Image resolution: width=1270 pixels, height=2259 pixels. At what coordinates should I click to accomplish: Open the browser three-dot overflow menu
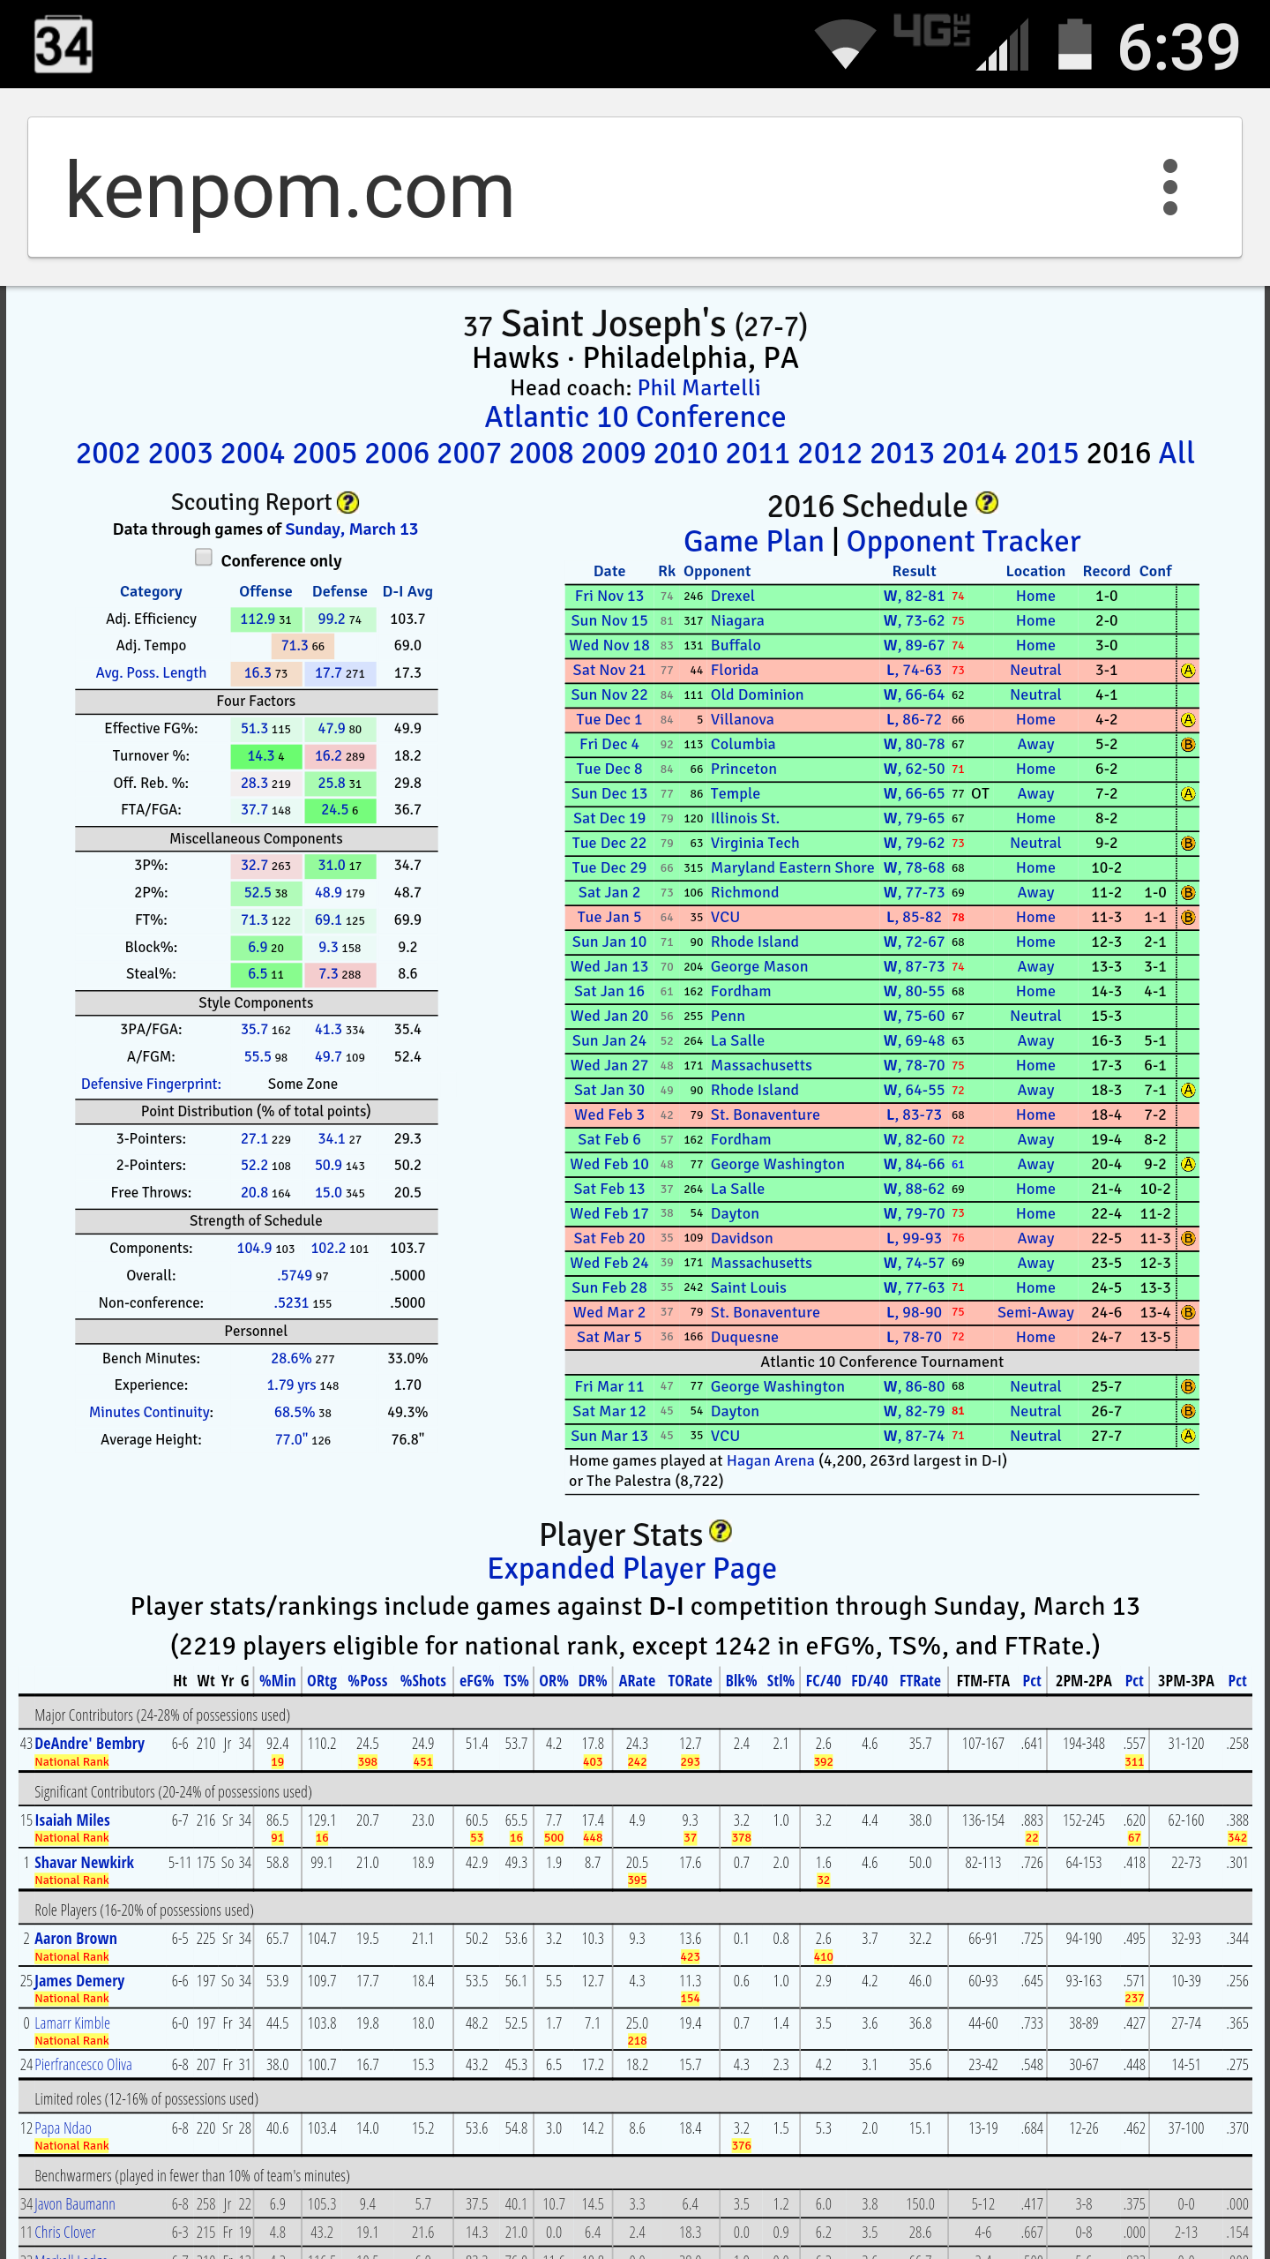(x=1169, y=187)
